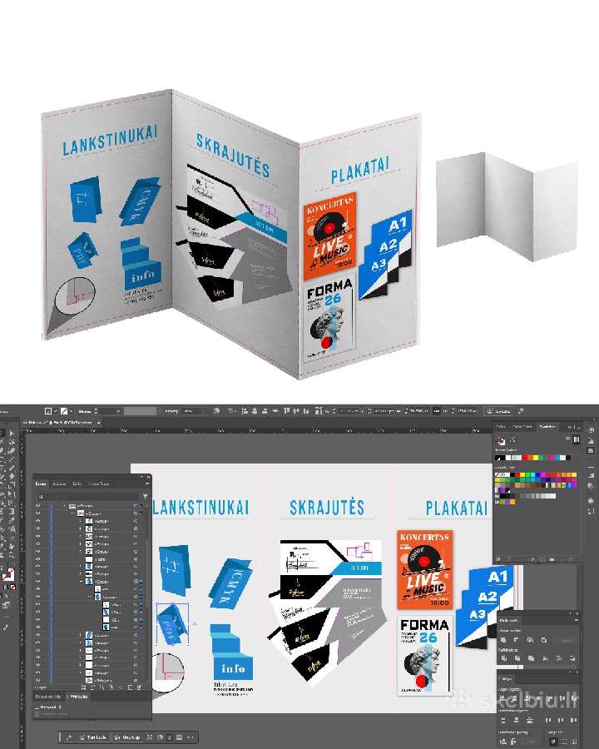
Task: Click Expand button in Pathfinder panel
Action: coord(566,640)
